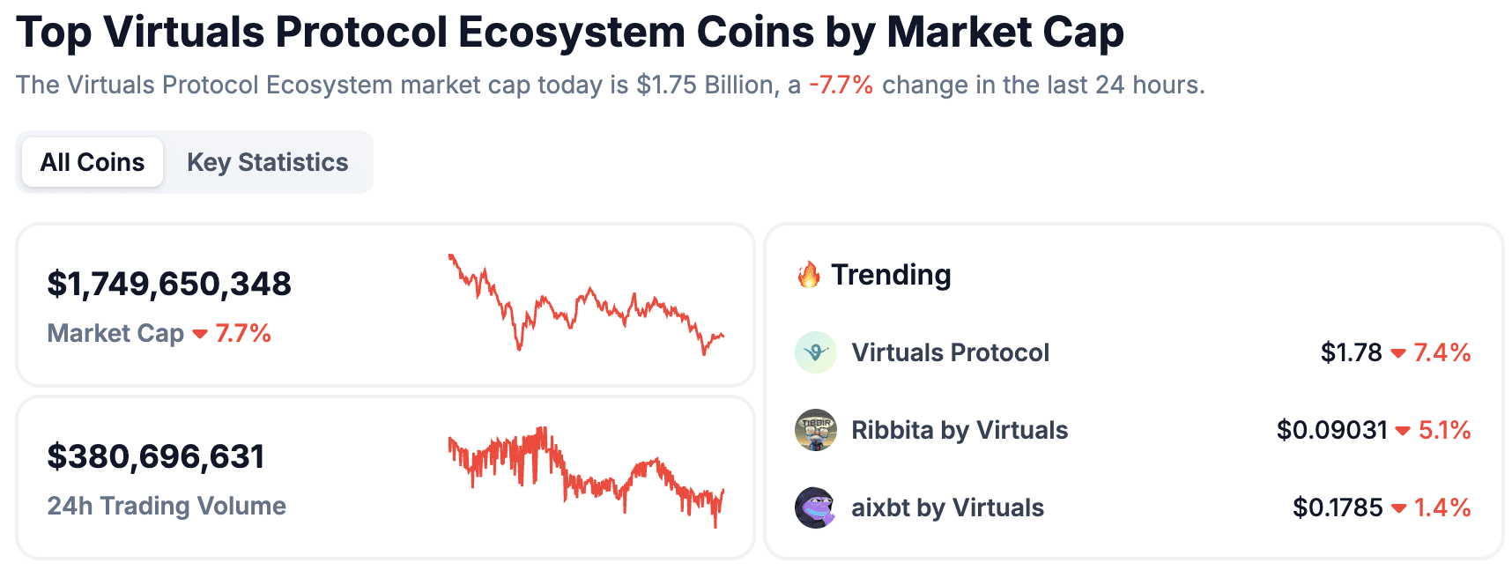Click the $380,696,631 trading volume value
Screen dimensions: 1512x585
(x=157, y=456)
